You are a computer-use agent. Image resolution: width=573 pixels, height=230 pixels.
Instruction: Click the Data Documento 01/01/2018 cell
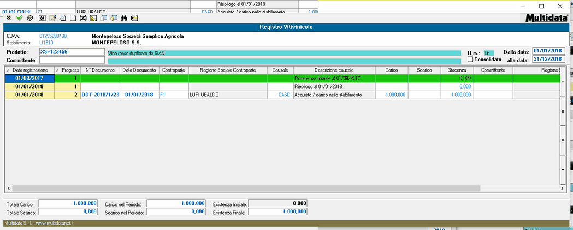pos(140,95)
